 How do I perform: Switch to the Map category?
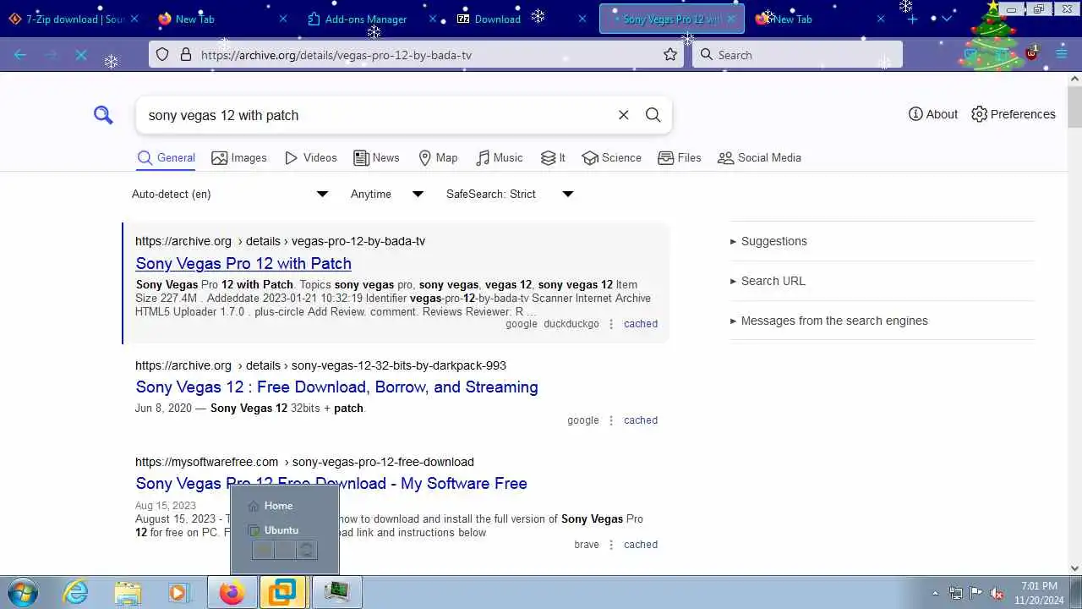(438, 158)
